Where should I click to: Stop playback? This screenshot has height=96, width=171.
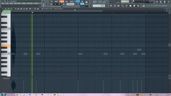coord(59,4)
